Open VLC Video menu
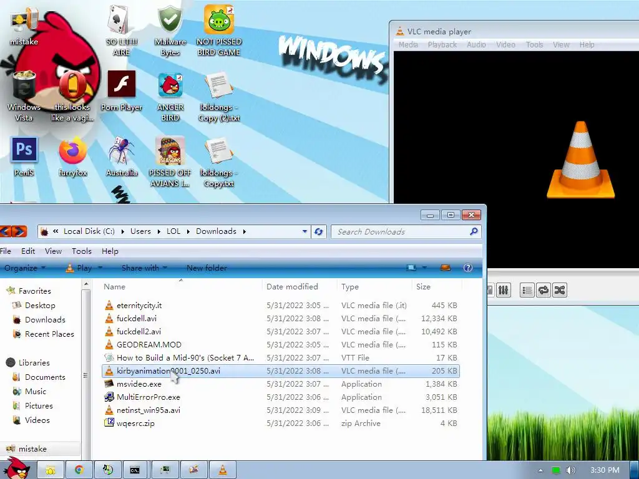 tap(505, 44)
